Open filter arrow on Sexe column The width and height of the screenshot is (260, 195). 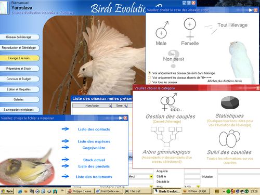[125, 106]
